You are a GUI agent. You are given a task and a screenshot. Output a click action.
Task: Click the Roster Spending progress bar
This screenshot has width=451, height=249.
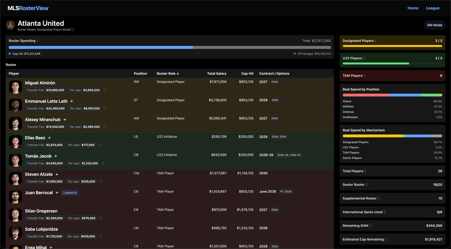[170, 47]
